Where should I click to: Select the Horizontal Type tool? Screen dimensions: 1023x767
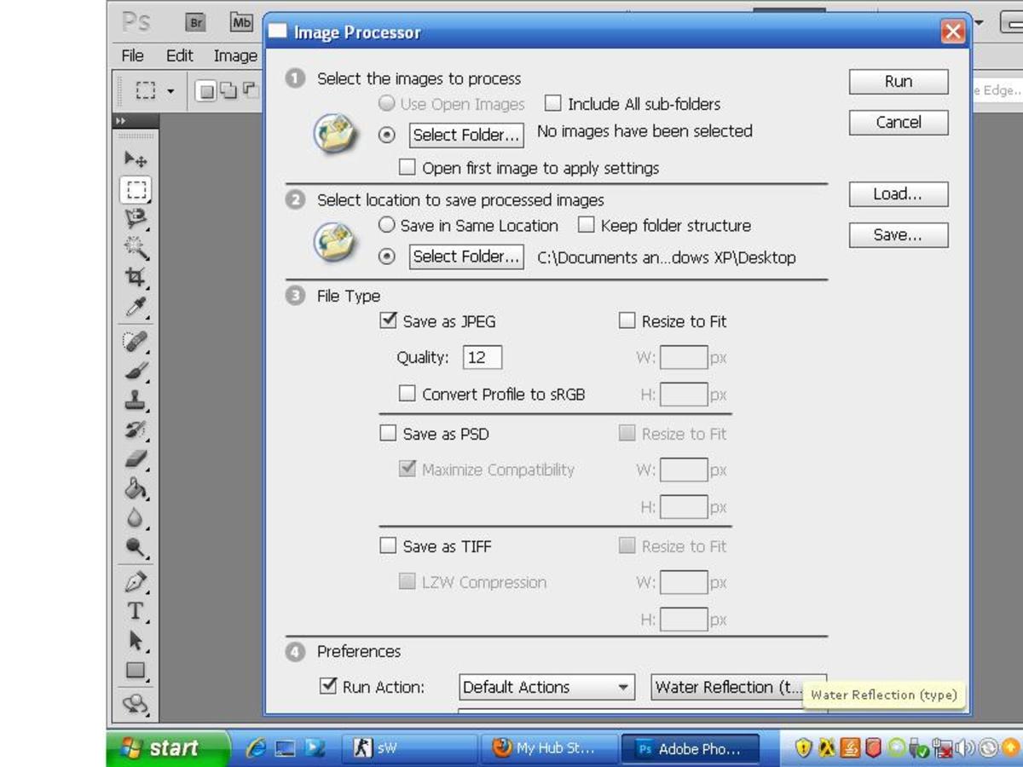pos(136,611)
